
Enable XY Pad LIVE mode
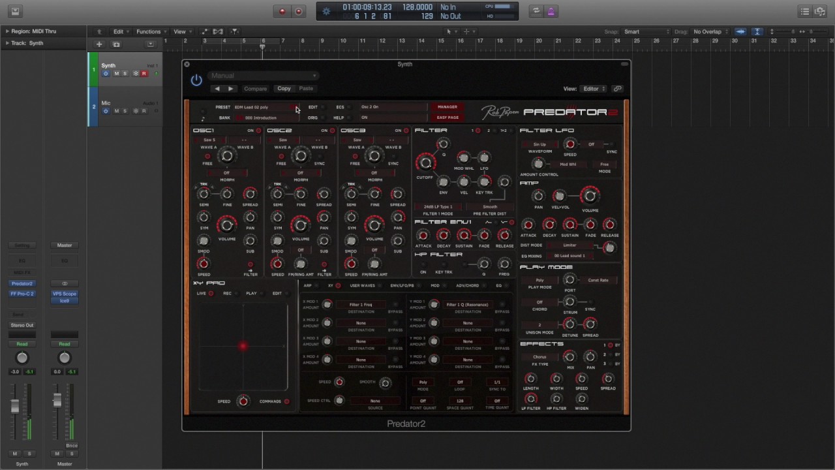211,294
